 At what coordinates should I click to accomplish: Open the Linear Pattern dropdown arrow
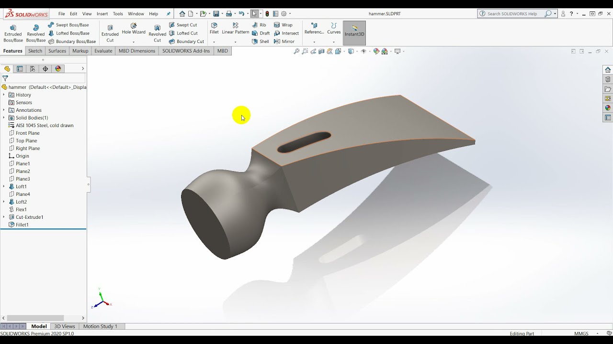pyautogui.click(x=235, y=42)
